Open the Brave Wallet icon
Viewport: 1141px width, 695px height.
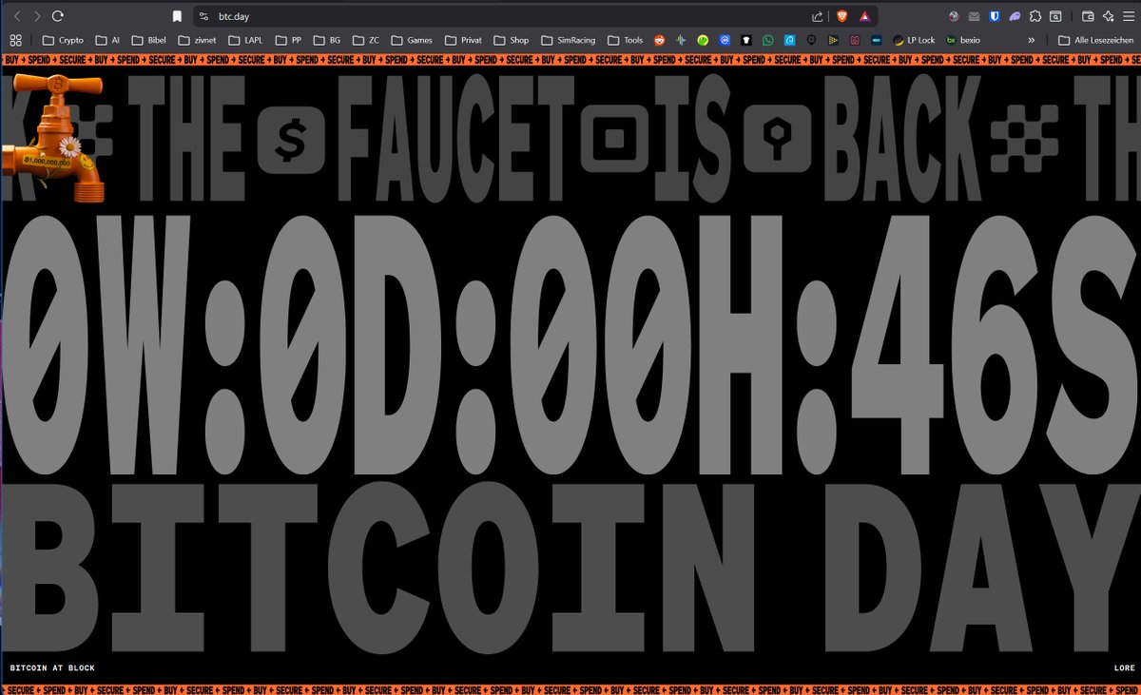pyautogui.click(x=1089, y=16)
